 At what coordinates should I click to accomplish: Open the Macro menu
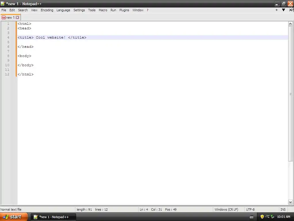[x=103, y=10]
